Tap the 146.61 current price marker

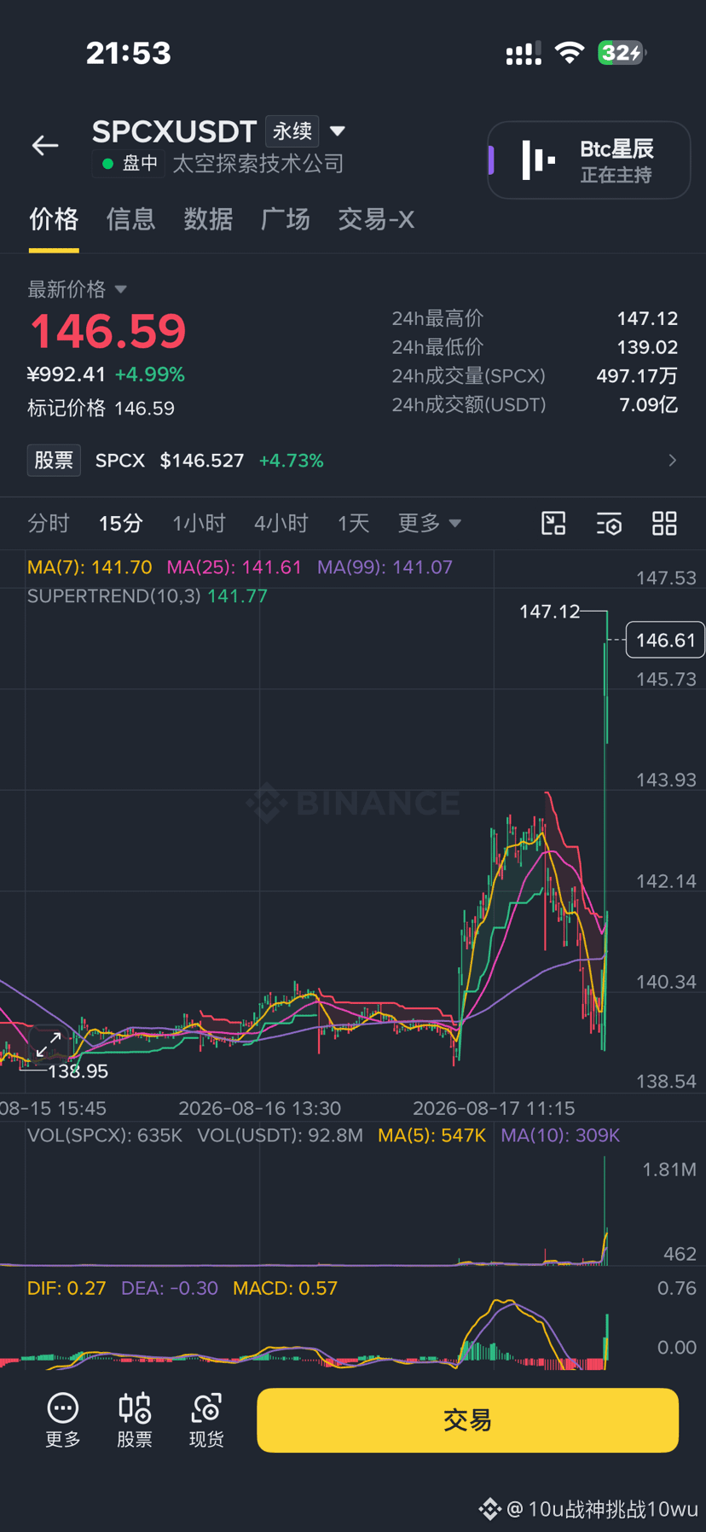pyautogui.click(x=665, y=640)
